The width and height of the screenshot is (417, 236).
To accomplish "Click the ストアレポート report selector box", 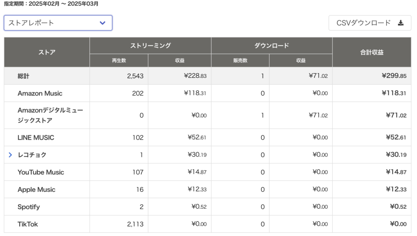I will tap(58, 23).
